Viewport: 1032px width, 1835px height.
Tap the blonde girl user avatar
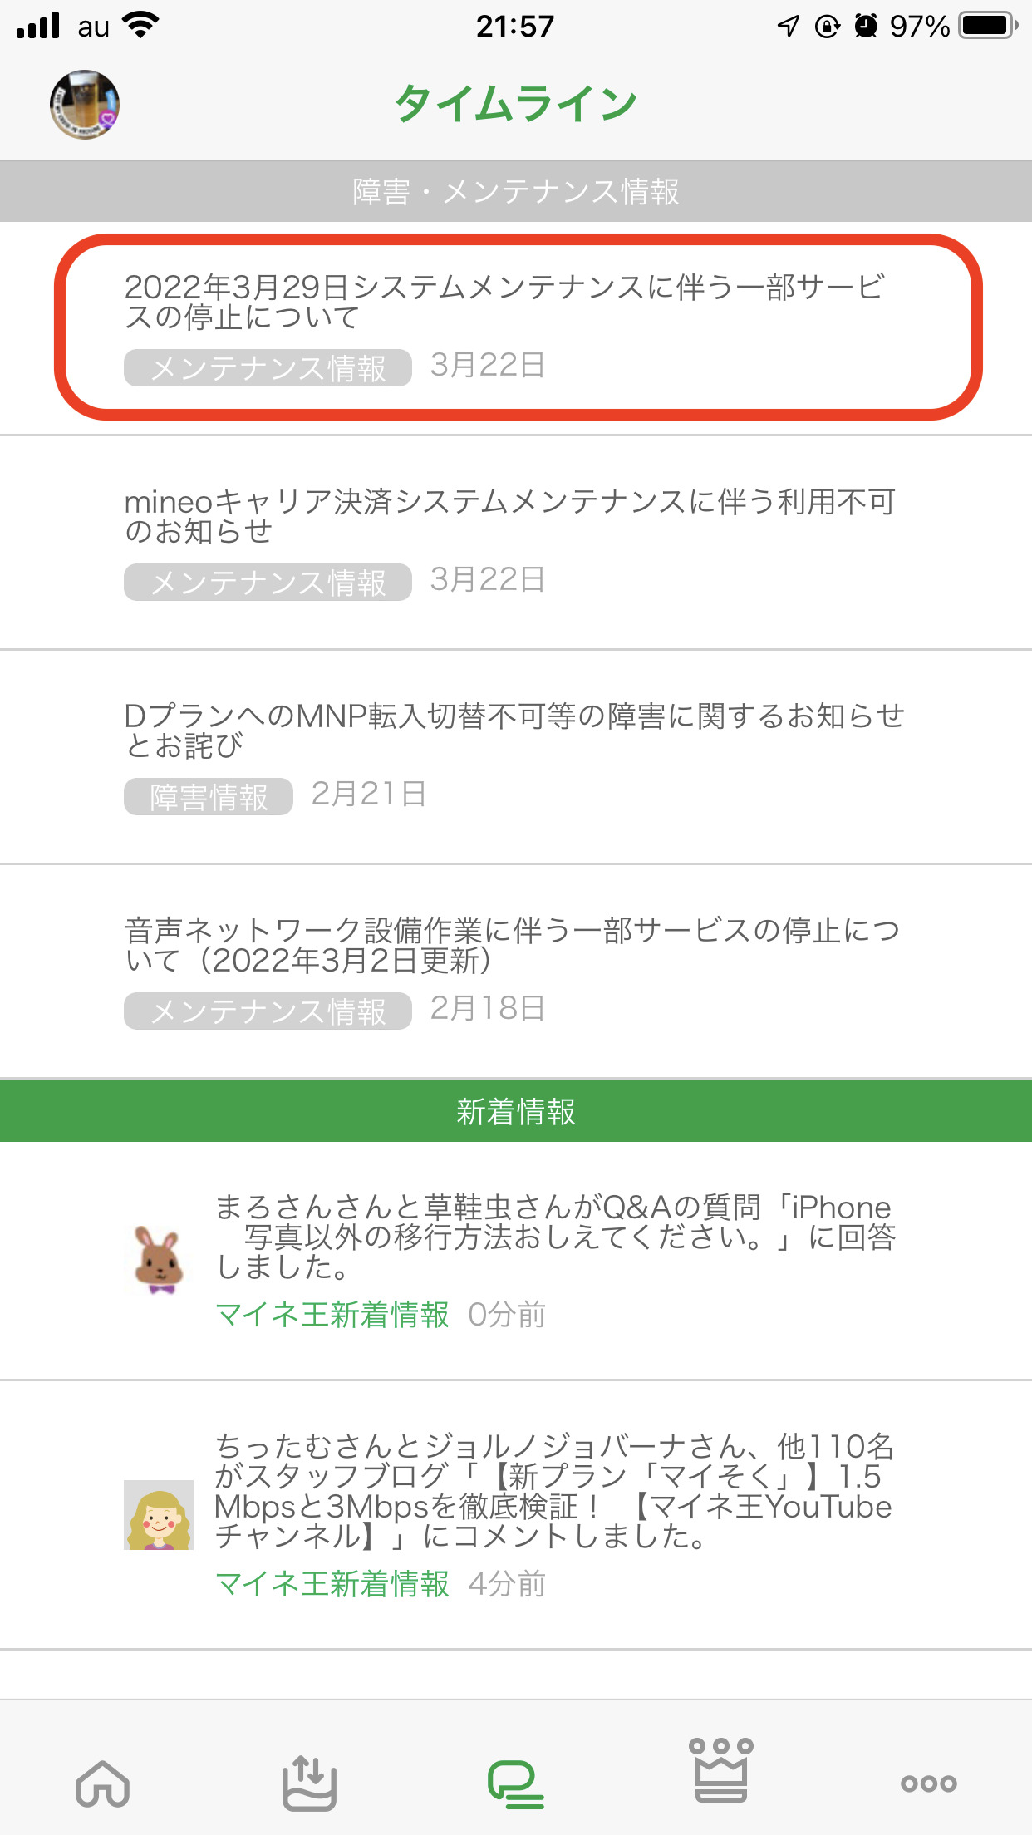(x=158, y=1514)
